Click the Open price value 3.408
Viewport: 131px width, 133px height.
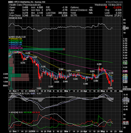(25, 8)
